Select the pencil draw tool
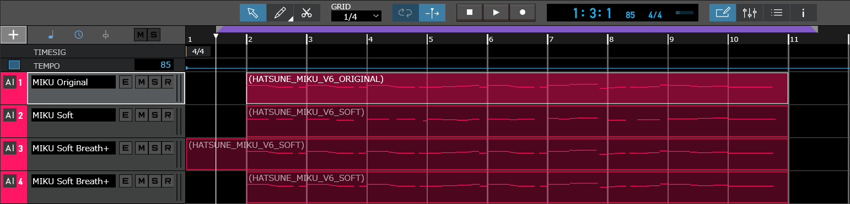Image resolution: width=850 pixels, height=204 pixels. (x=280, y=12)
